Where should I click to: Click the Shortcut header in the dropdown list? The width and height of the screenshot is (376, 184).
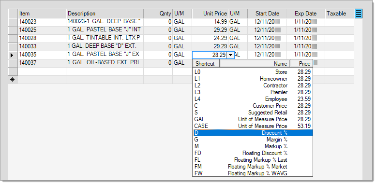[206, 64]
